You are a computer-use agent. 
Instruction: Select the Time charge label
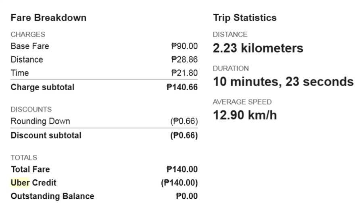click(x=20, y=73)
